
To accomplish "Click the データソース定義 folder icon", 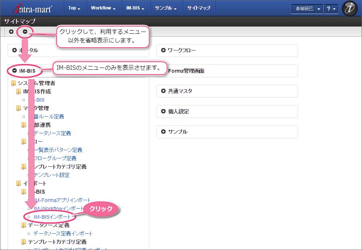I will coord(24,225).
